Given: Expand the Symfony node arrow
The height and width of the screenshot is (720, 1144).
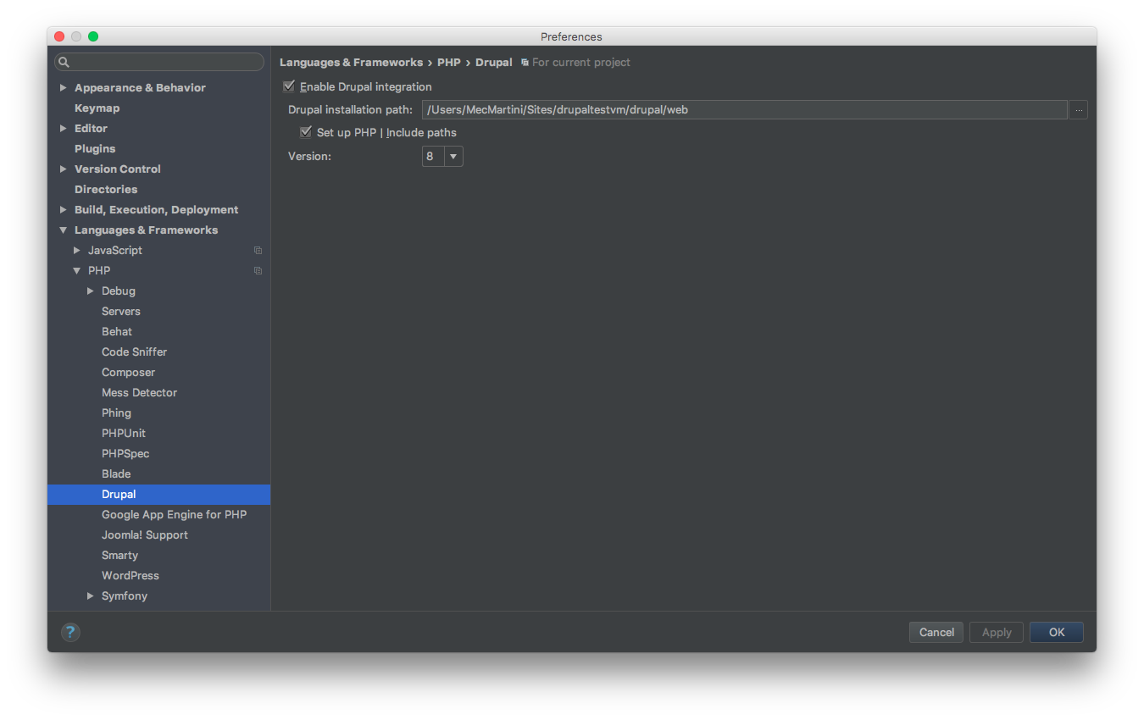Looking at the screenshot, I should tap(90, 596).
